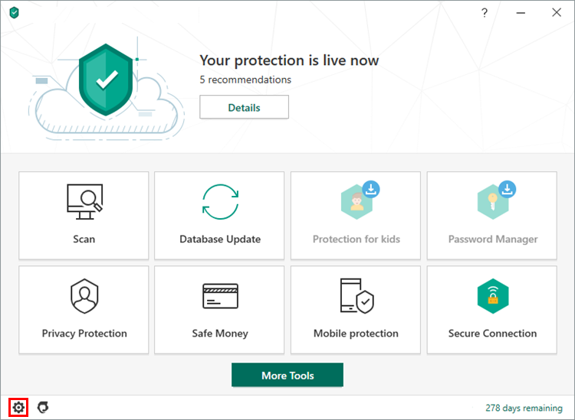Click the phone shield mobile icon
This screenshot has height=420, width=575.
[356, 296]
